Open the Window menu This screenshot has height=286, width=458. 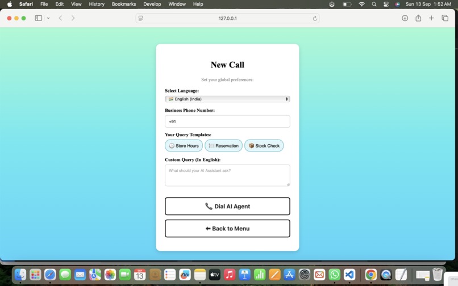(177, 4)
